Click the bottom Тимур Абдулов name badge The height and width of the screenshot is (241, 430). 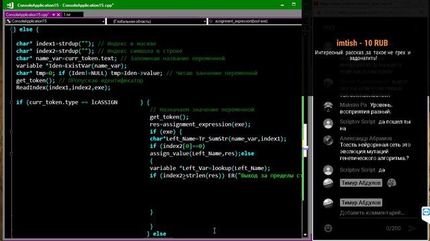pyautogui.click(x=361, y=202)
